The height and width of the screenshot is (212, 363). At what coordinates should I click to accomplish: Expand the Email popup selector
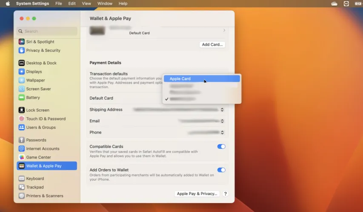(x=222, y=121)
